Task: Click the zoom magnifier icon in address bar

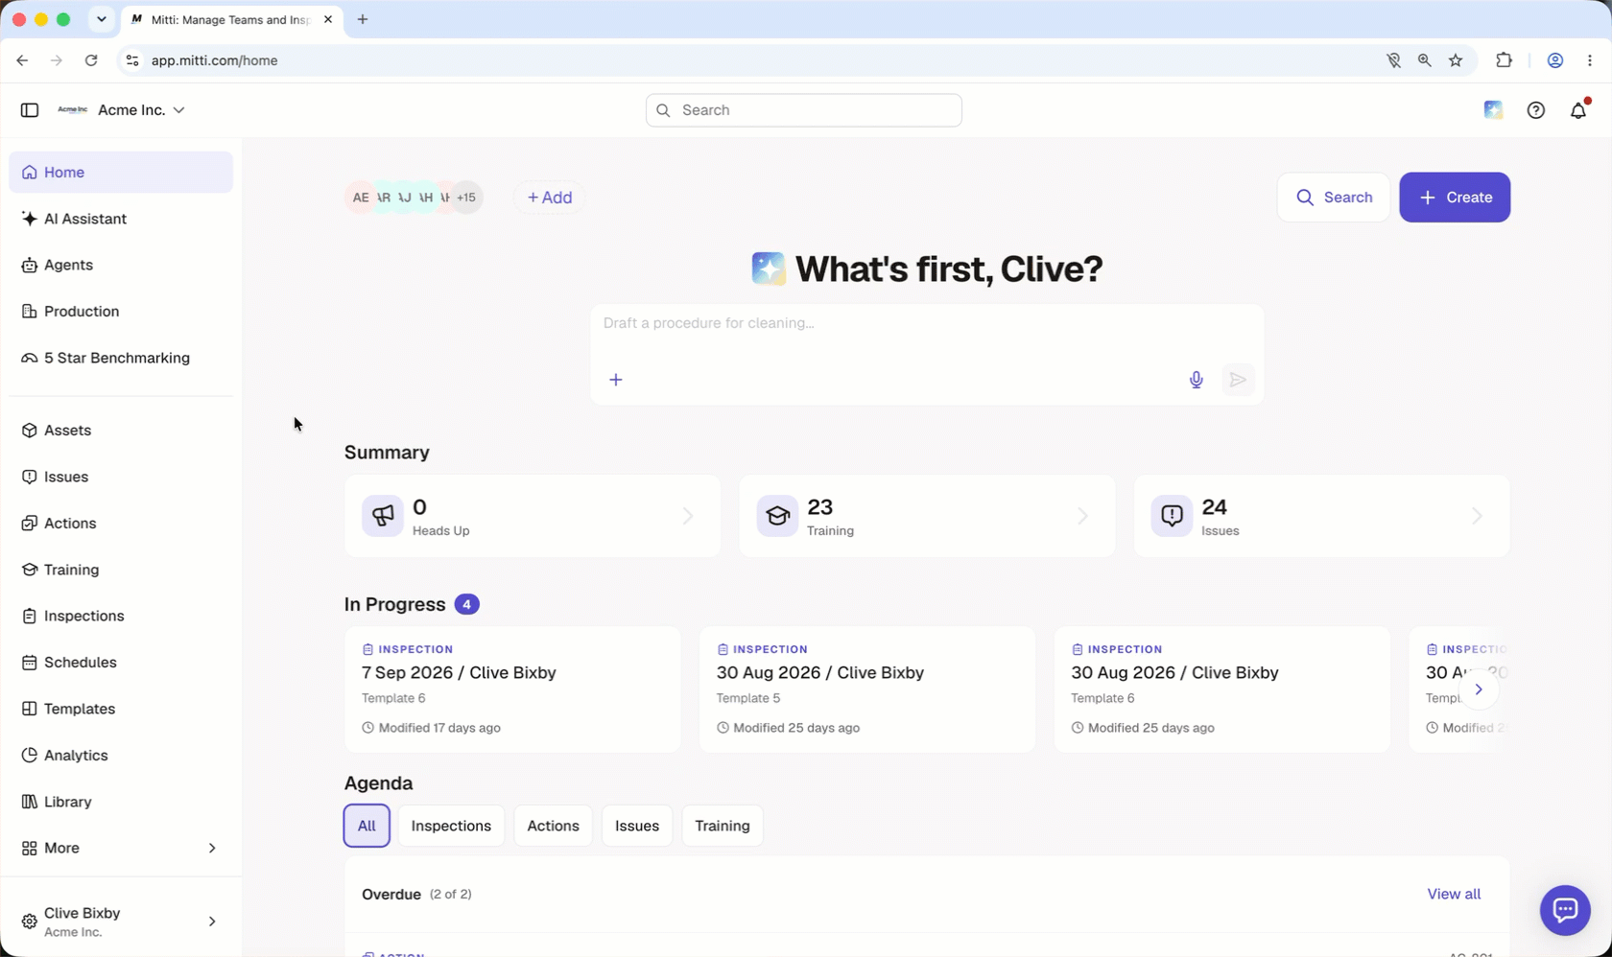Action: pyautogui.click(x=1425, y=60)
